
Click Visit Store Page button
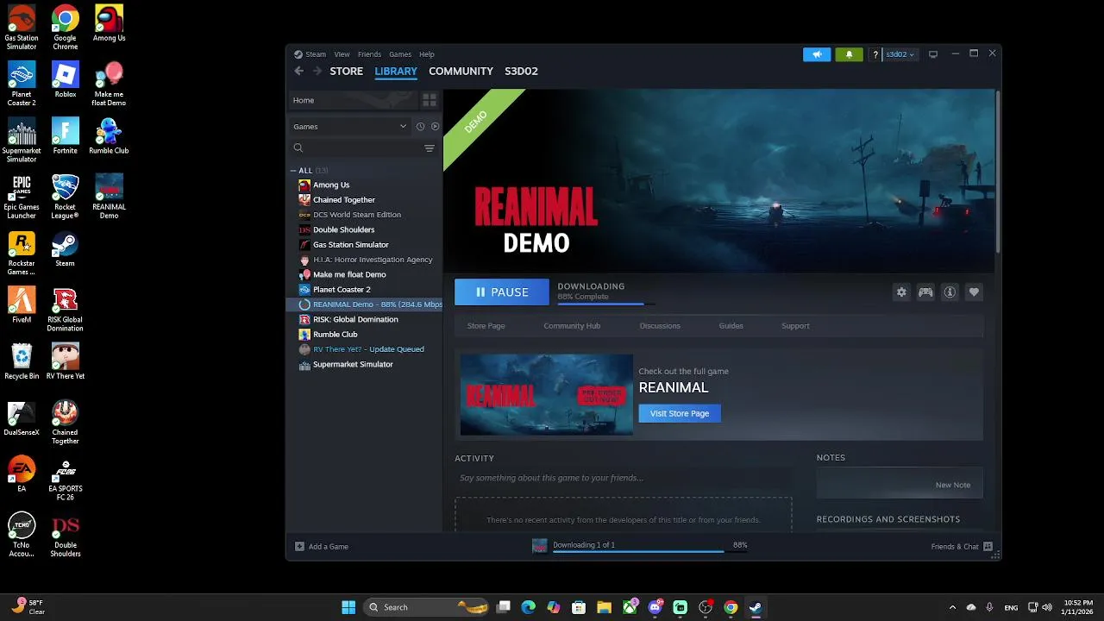[680, 413]
